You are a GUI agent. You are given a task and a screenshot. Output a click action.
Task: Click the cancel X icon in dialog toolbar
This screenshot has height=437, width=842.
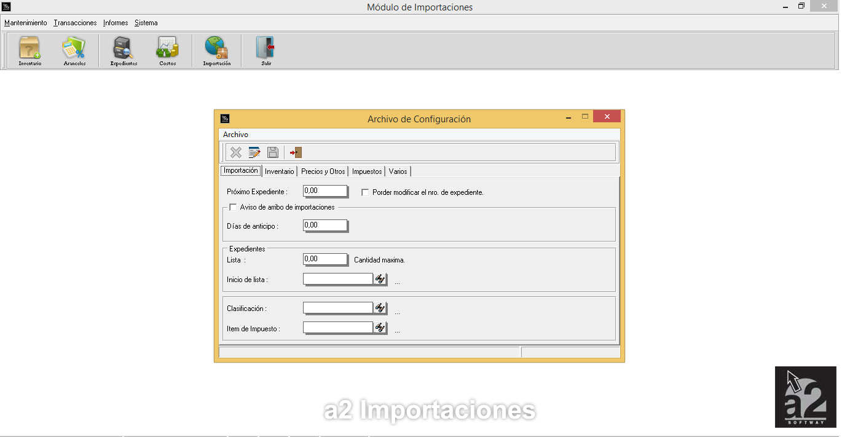[x=235, y=152]
